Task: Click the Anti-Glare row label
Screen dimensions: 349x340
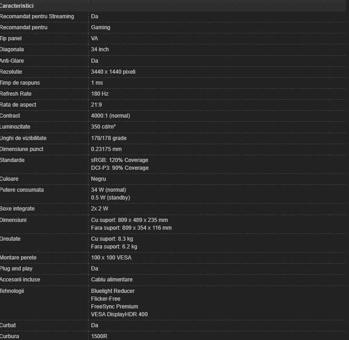Action: click(x=12, y=61)
